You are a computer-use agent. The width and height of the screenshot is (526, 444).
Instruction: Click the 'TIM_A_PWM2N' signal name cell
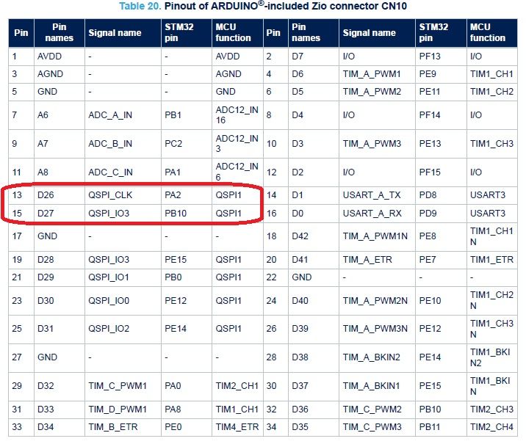click(x=375, y=301)
